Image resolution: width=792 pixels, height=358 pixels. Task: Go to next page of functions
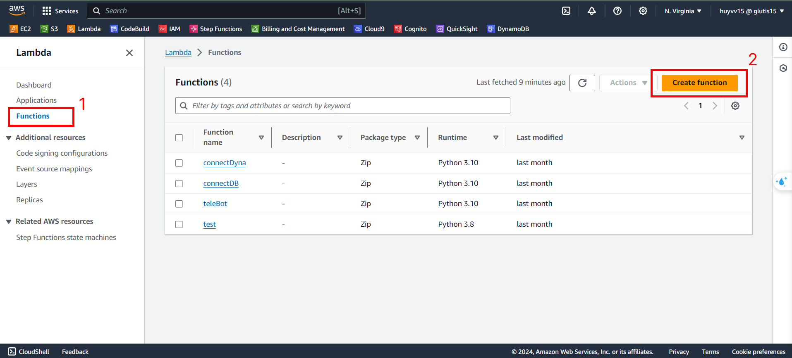[x=715, y=106]
